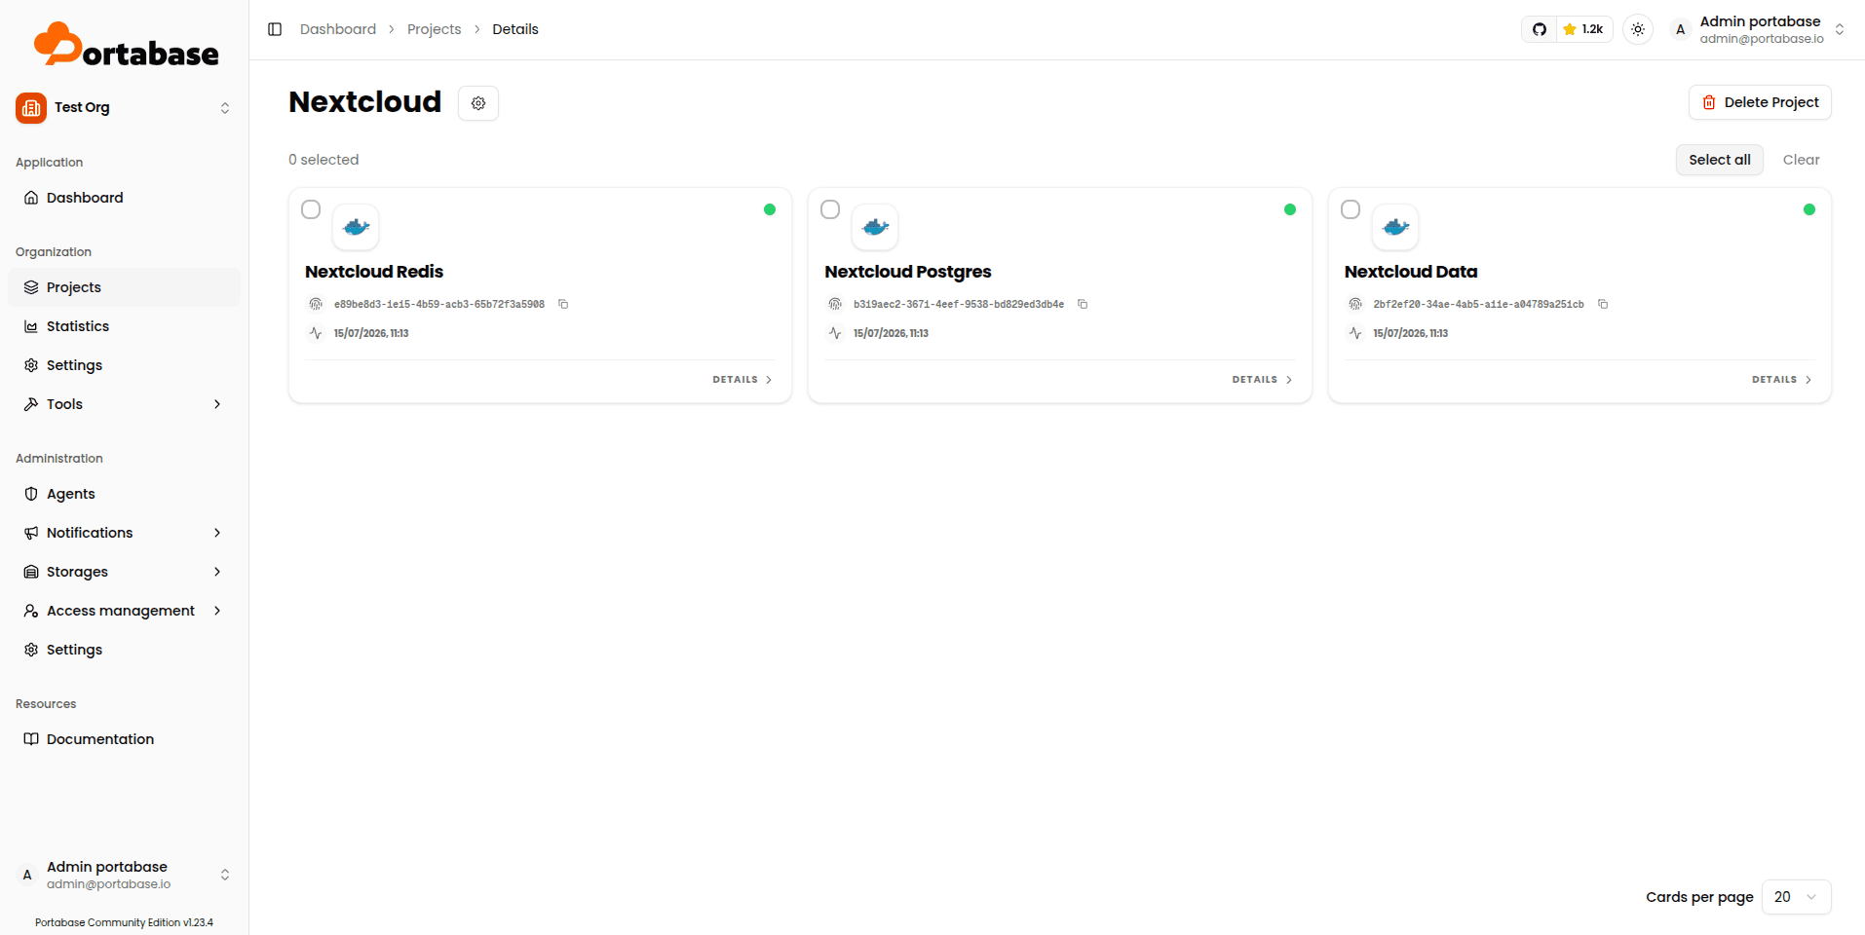Screen dimensions: 1865x935
Task: Click the Nextcloud Data green status dot
Action: [x=1809, y=209]
